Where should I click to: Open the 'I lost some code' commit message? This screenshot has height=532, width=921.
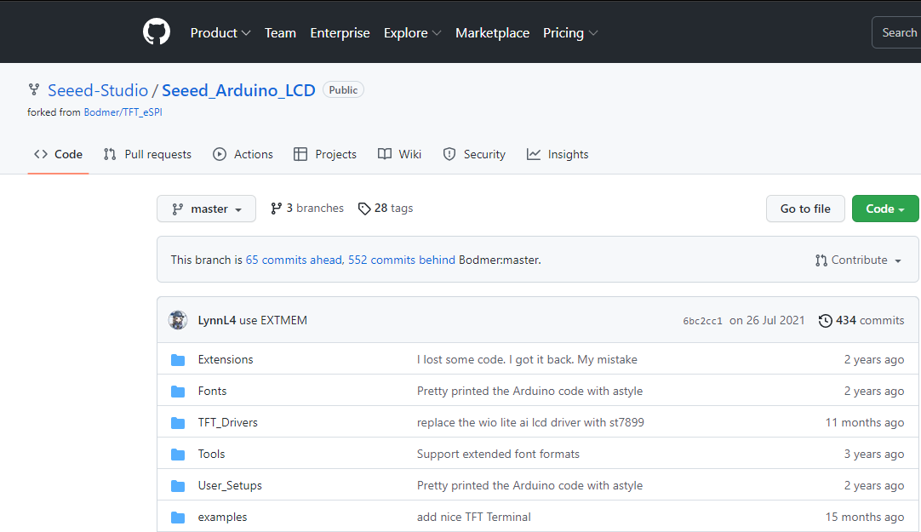[x=527, y=359]
